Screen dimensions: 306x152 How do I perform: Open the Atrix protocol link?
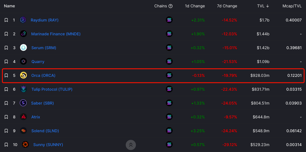coord(36,117)
